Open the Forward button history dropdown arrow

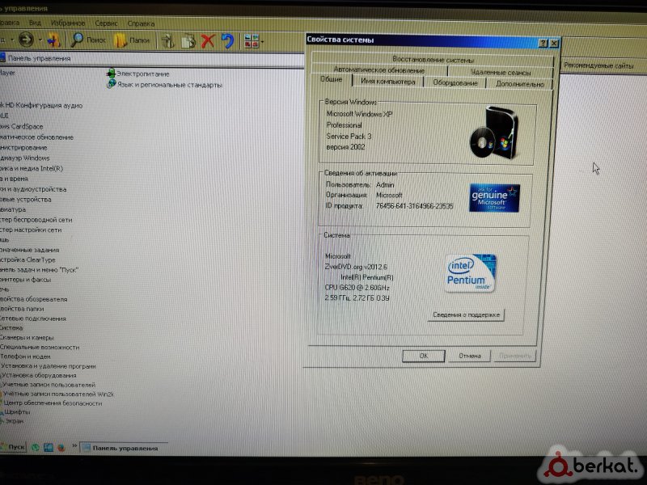(x=40, y=40)
